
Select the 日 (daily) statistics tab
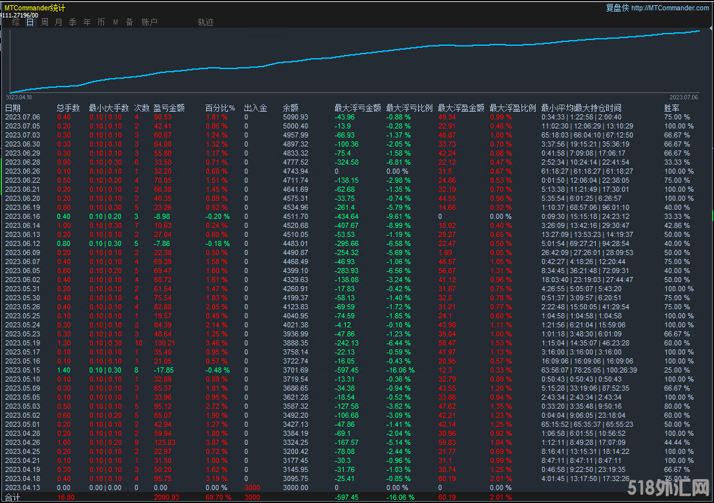[30, 22]
